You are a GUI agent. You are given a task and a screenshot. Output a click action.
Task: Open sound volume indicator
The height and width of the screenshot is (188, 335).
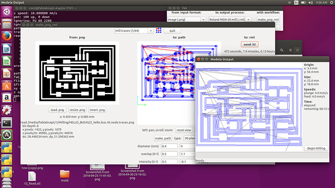point(310,2)
